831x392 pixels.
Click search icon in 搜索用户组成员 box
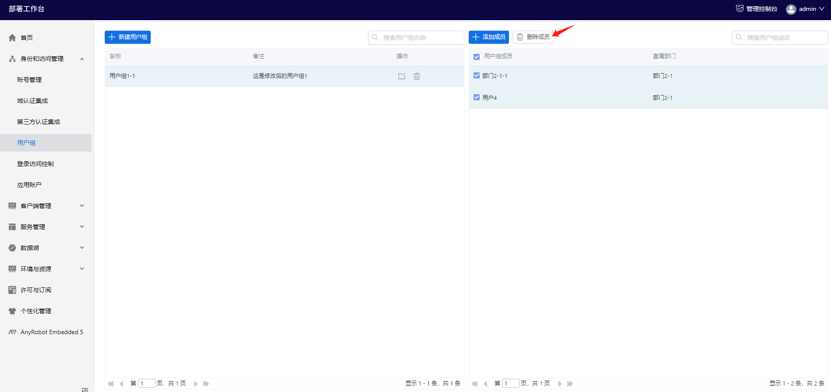click(739, 38)
